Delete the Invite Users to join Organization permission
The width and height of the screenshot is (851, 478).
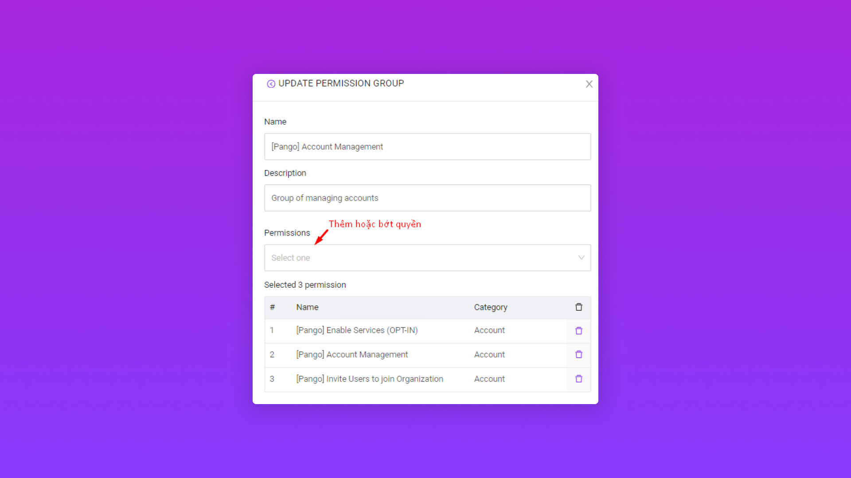tap(579, 379)
